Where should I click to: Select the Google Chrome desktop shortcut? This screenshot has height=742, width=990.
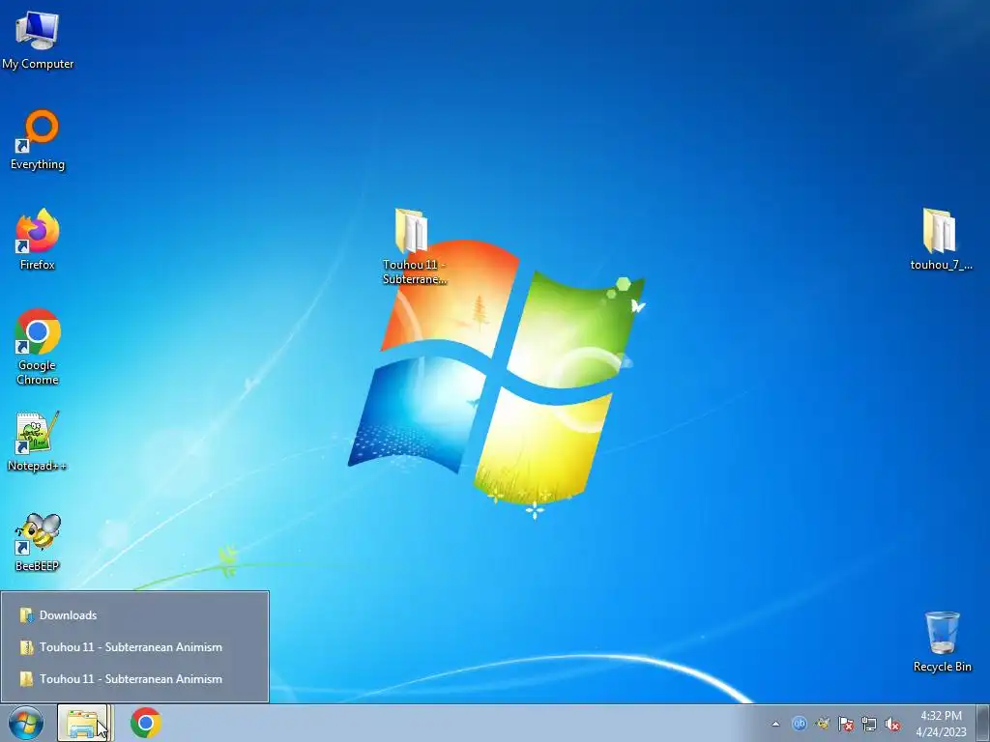pos(38,347)
